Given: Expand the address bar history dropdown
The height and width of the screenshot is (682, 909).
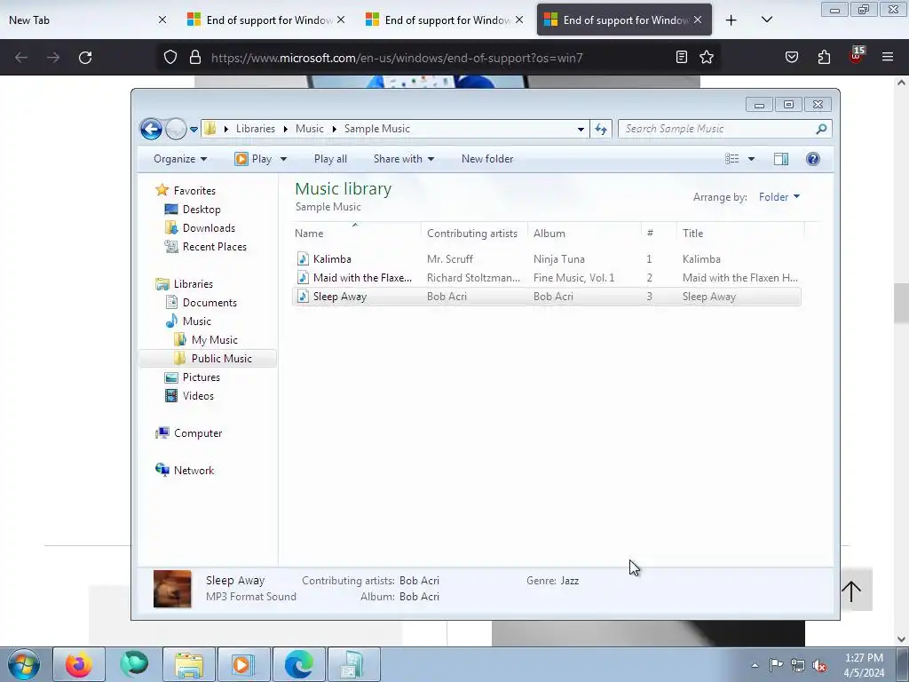Looking at the screenshot, I should (581, 130).
